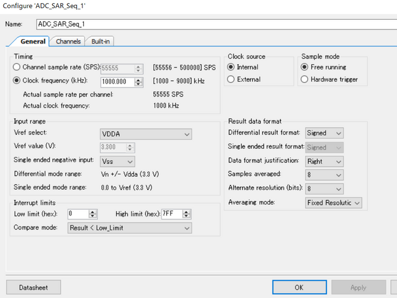Image resolution: width=397 pixels, height=298 pixels.
Task: Expand Differential result format dropdown
Action: pos(324,133)
